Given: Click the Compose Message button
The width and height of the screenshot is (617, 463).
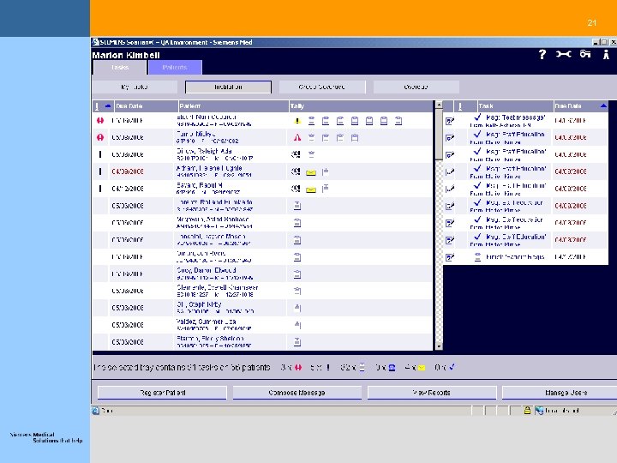Looking at the screenshot, I should coord(297,393).
